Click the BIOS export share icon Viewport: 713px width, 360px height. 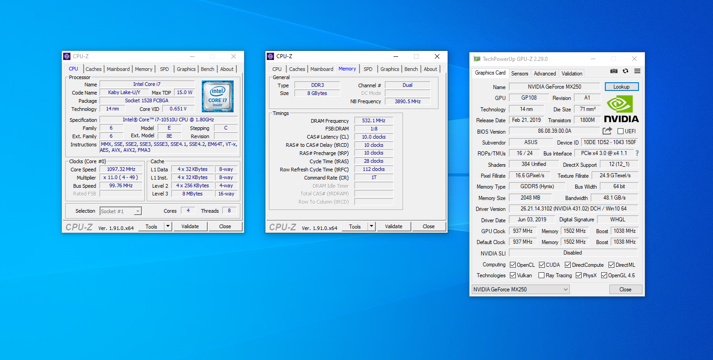point(607,131)
